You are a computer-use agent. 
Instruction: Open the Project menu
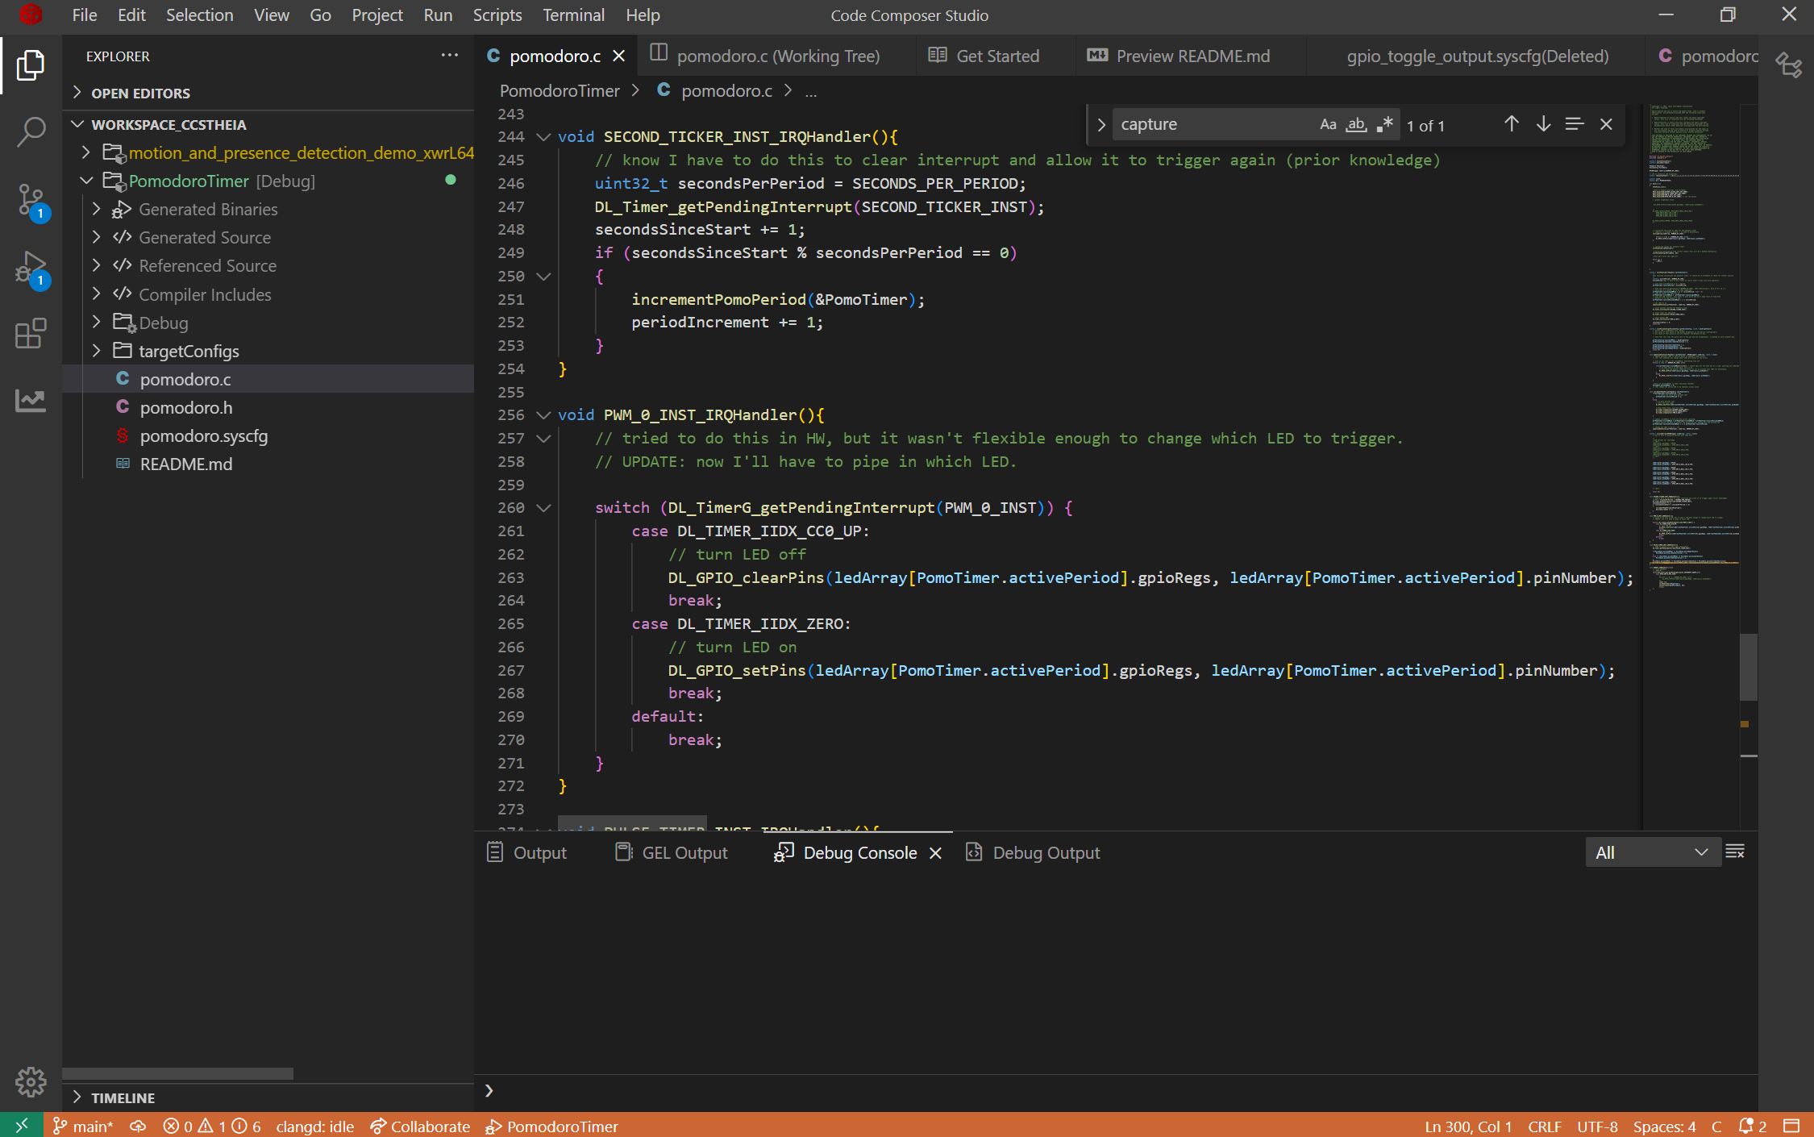(x=377, y=15)
